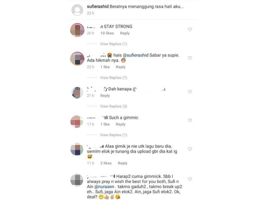
Task: Open sufierashid's profile picture
Action: pos(77,10)
